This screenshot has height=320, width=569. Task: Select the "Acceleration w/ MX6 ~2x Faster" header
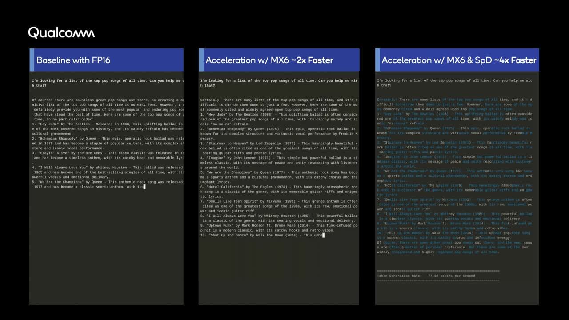coord(269,60)
